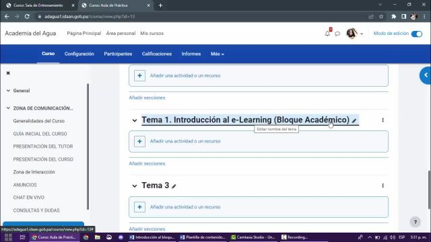Screen dimensions: 431x242
Task: Click plus icon in Tema 1 section
Action: tap(139, 141)
